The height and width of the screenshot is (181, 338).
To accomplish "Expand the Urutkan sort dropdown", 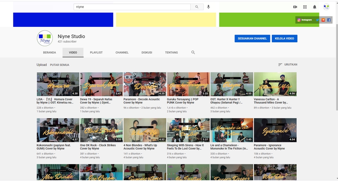I will coord(288,65).
